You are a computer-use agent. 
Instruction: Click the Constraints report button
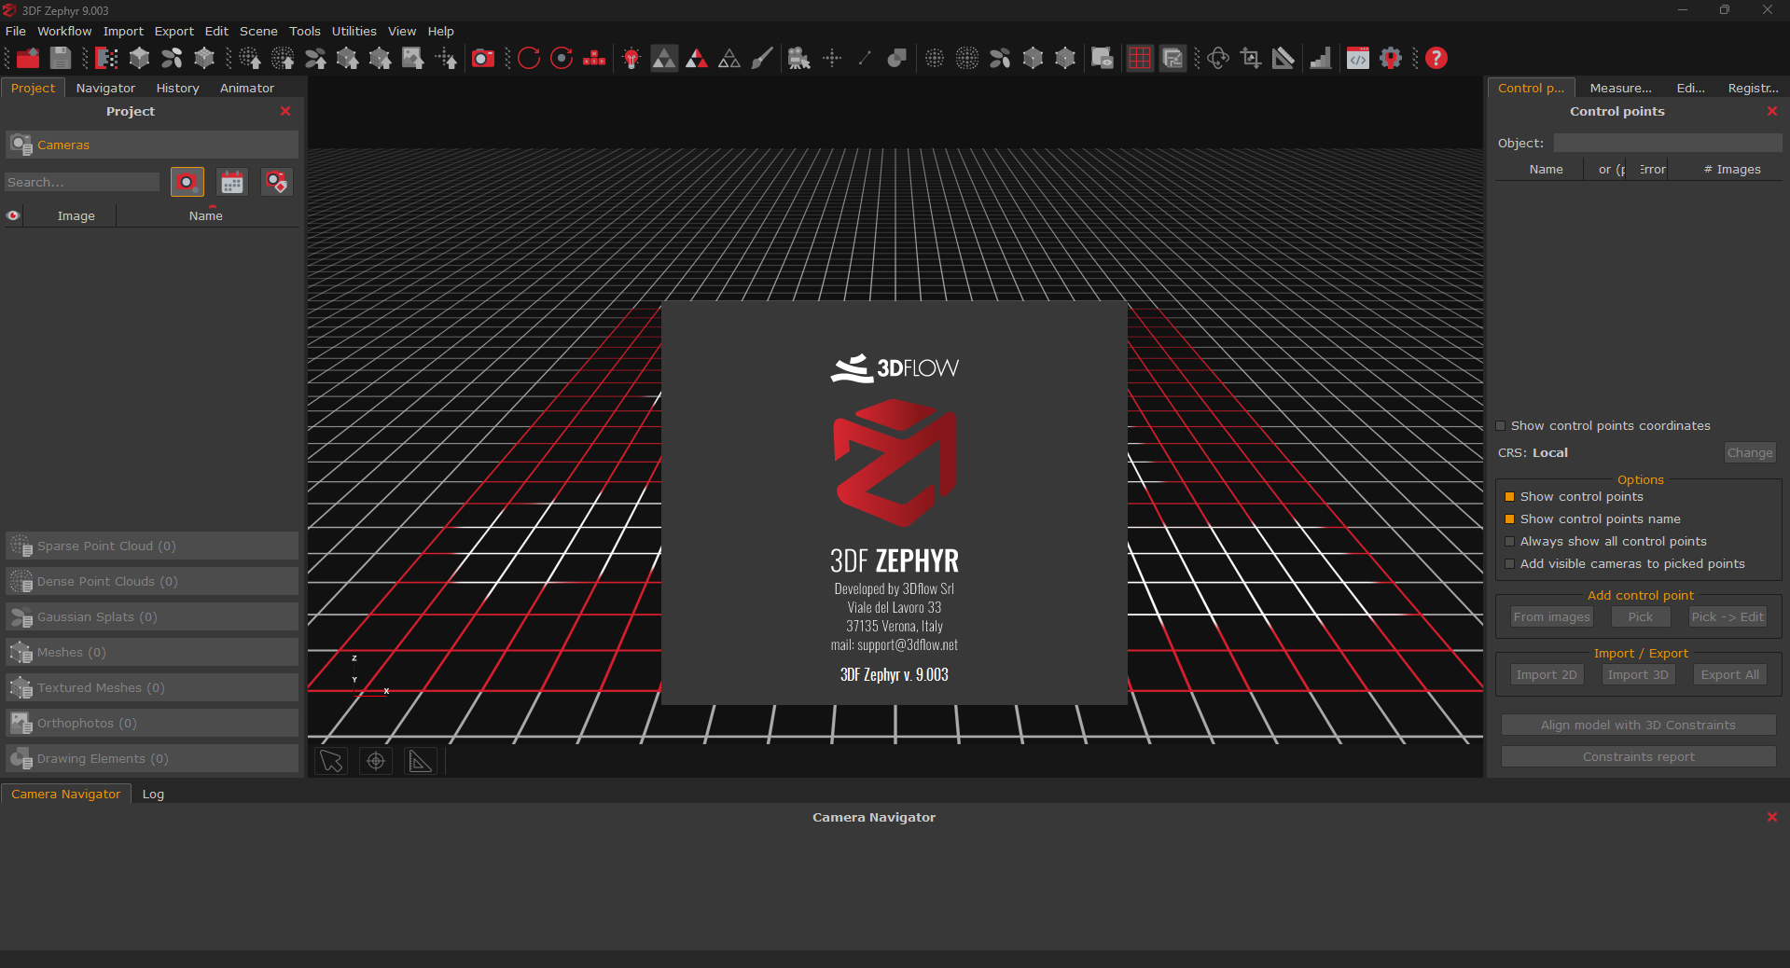pos(1638,757)
